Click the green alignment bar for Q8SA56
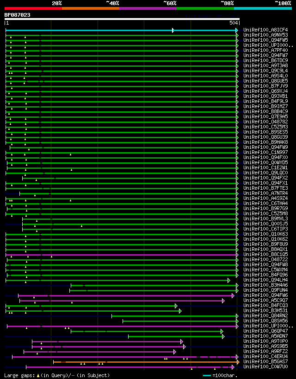 tap(180, 321)
